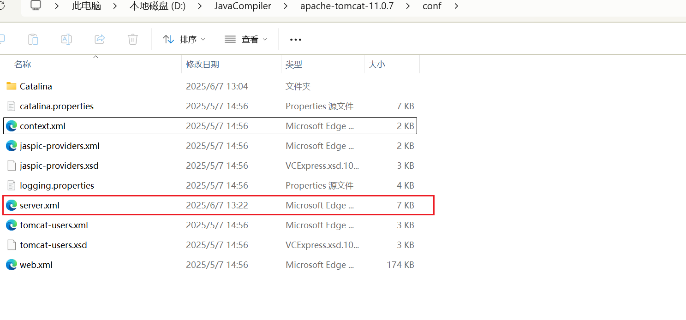Go to JavaCompiler folder in breadcrumb
Screen dimensions: 686x320
pyautogui.click(x=243, y=6)
